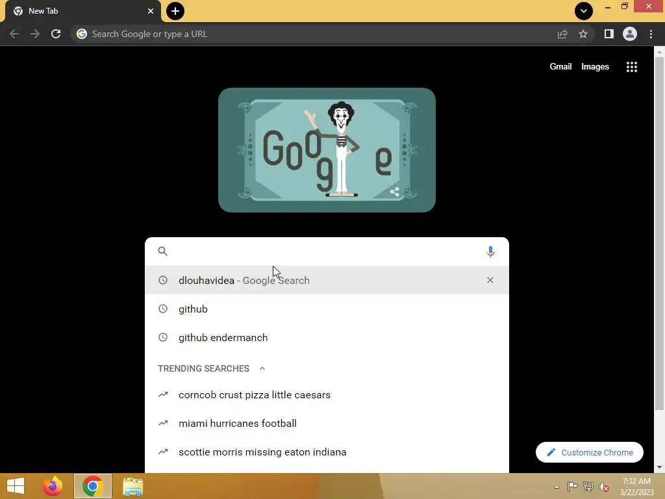Select miami hurricanes football trending search
The height and width of the screenshot is (499, 665).
[x=327, y=424]
